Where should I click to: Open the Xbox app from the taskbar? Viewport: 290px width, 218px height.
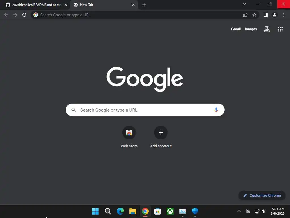[x=170, y=211]
